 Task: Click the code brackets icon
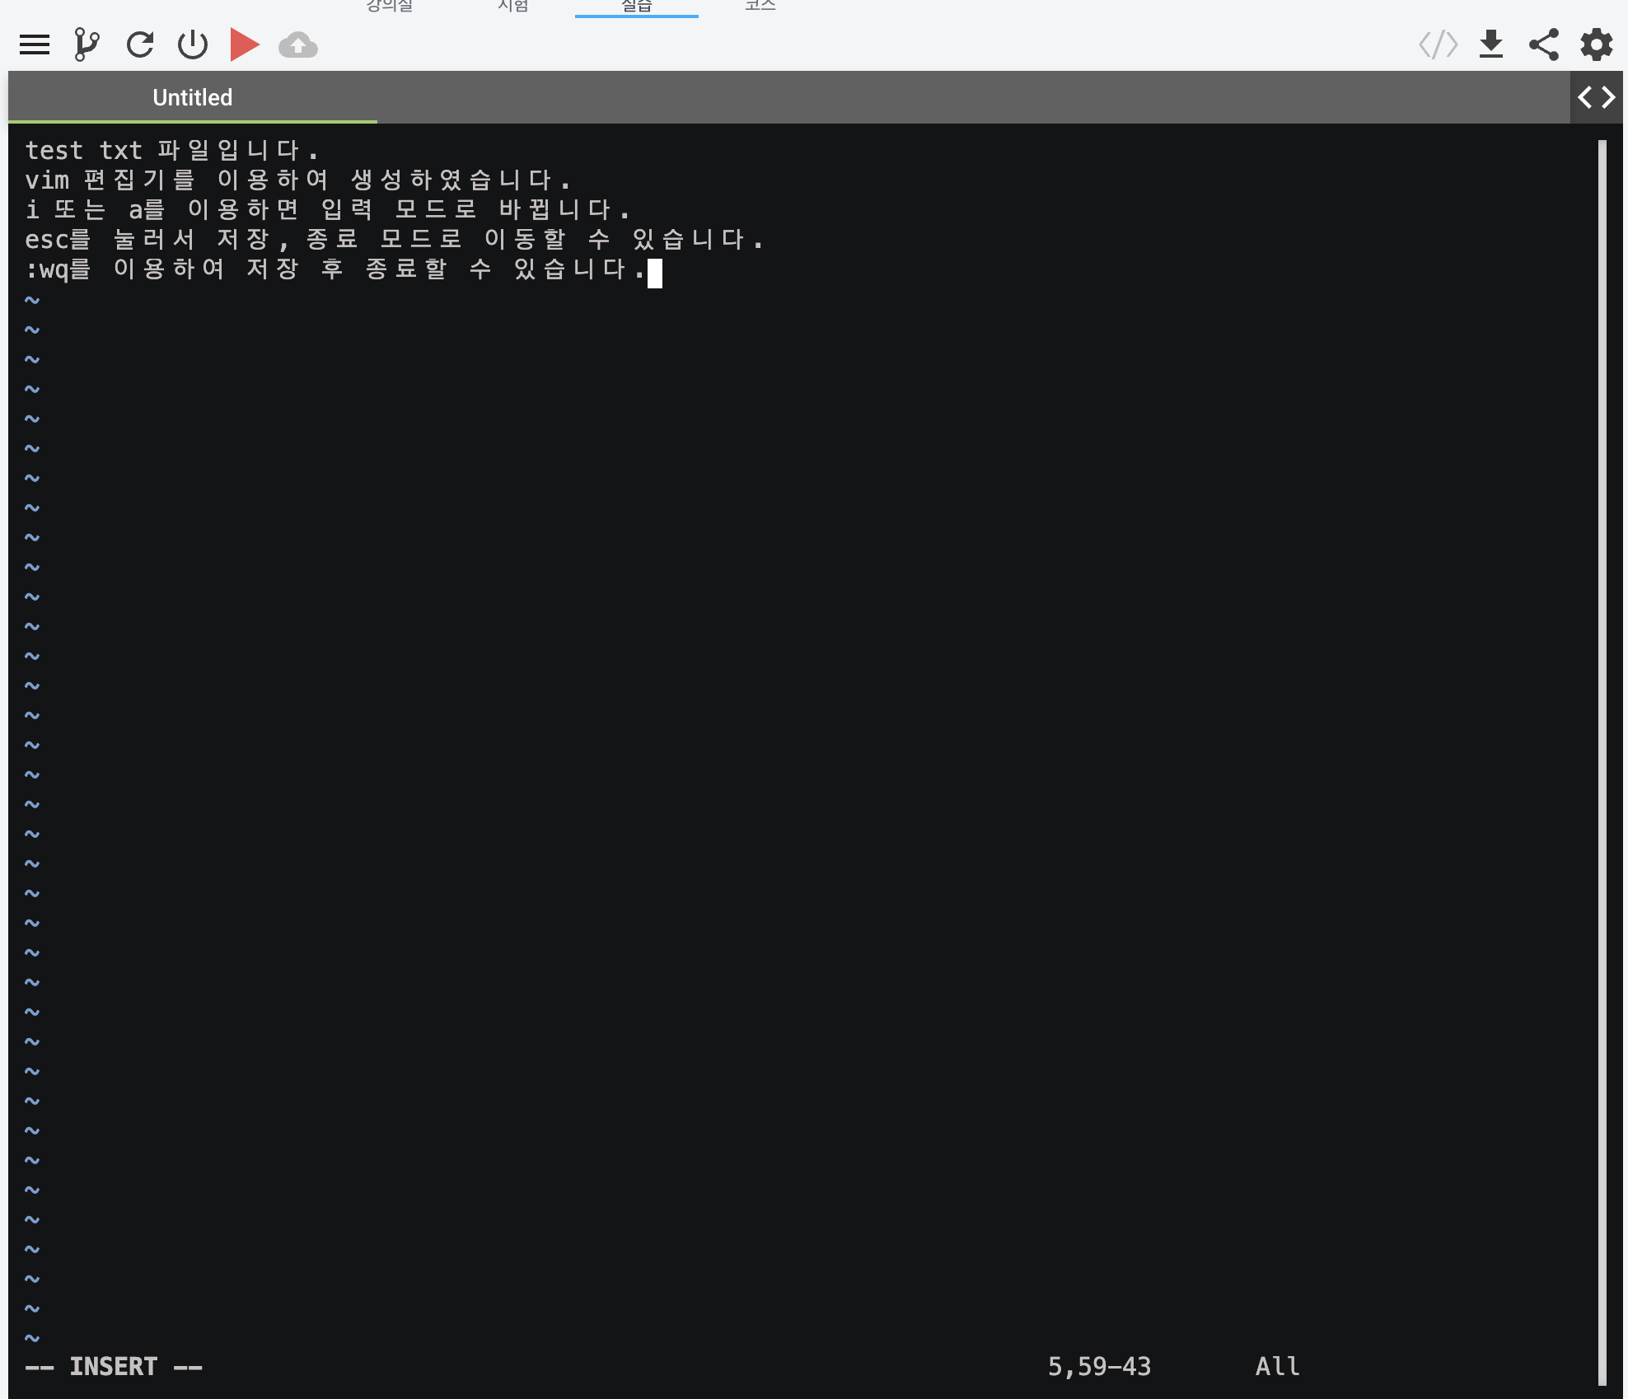1438,44
